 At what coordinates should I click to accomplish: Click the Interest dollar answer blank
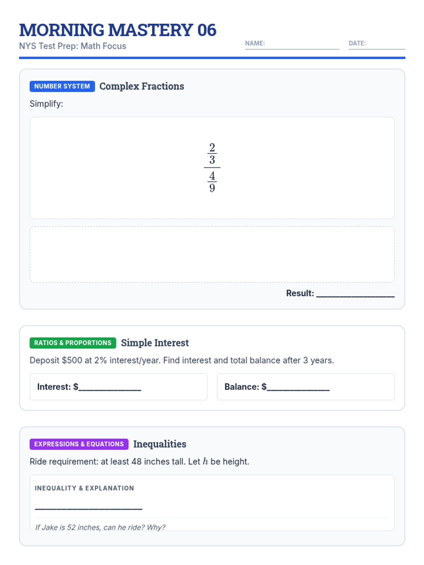click(x=110, y=387)
